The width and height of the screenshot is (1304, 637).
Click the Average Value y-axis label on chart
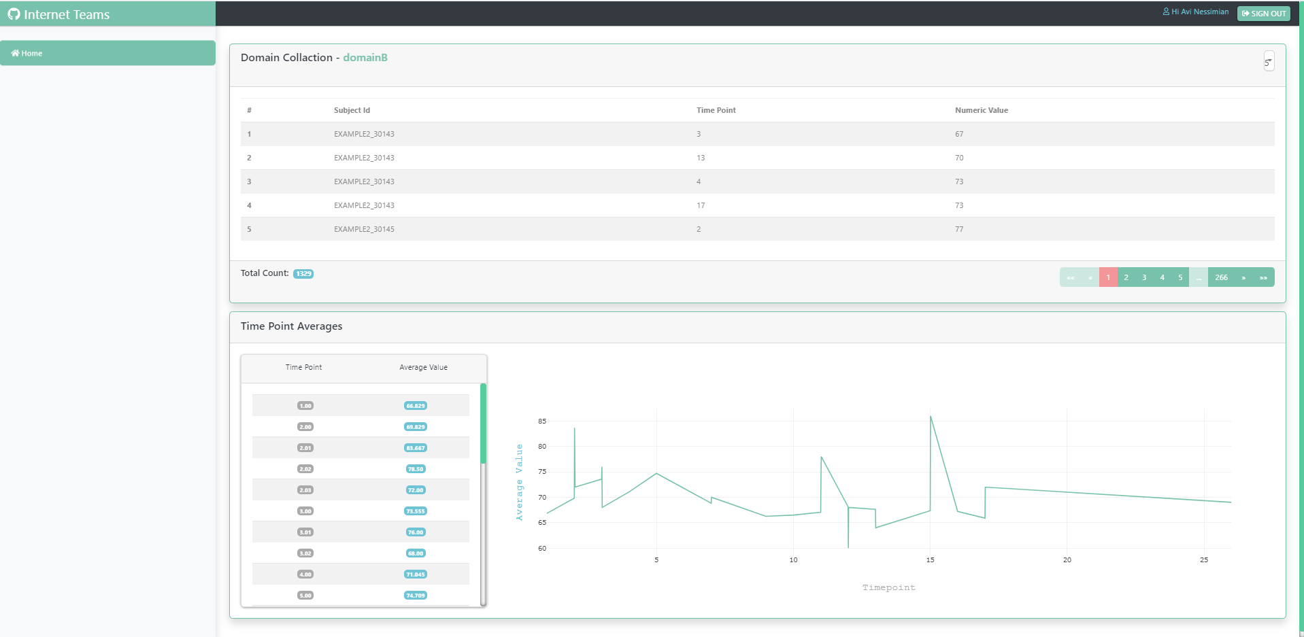(x=519, y=482)
